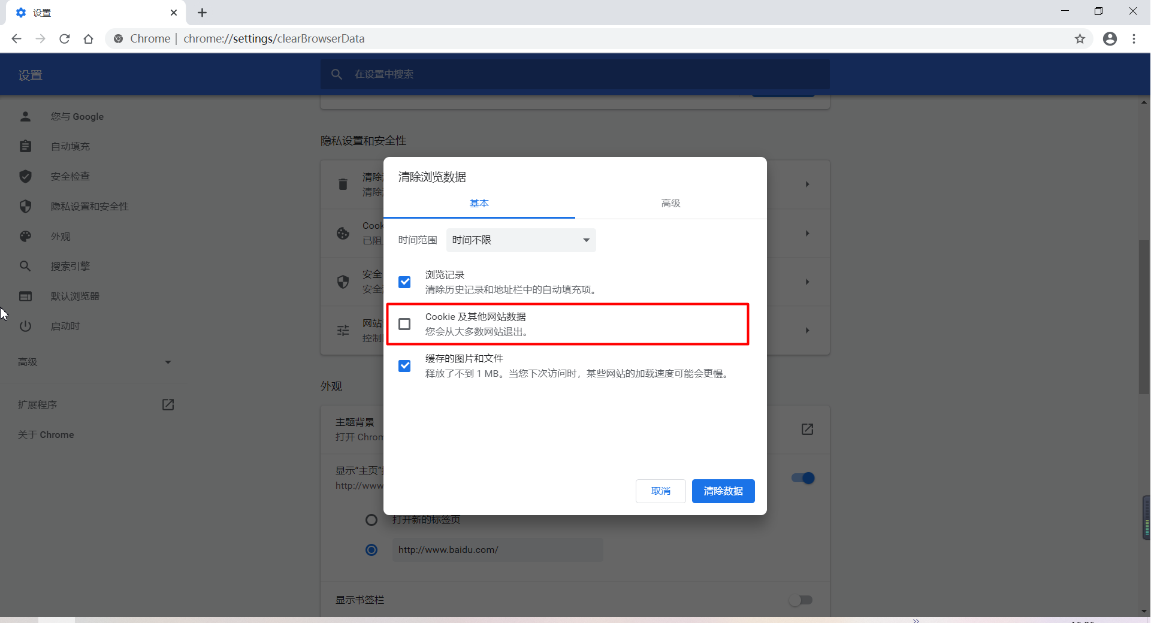
Task: Click the 清除数据 button
Action: pos(723,491)
